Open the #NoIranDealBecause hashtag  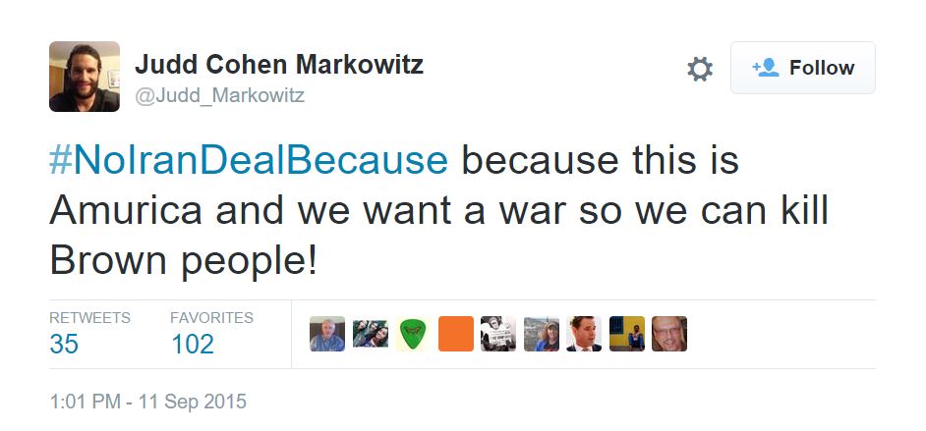tap(249, 160)
